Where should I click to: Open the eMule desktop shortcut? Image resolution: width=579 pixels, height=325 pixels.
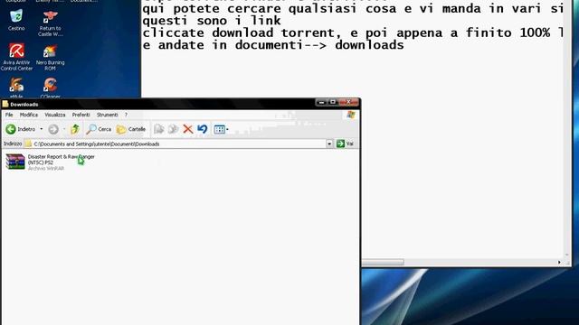point(16,88)
